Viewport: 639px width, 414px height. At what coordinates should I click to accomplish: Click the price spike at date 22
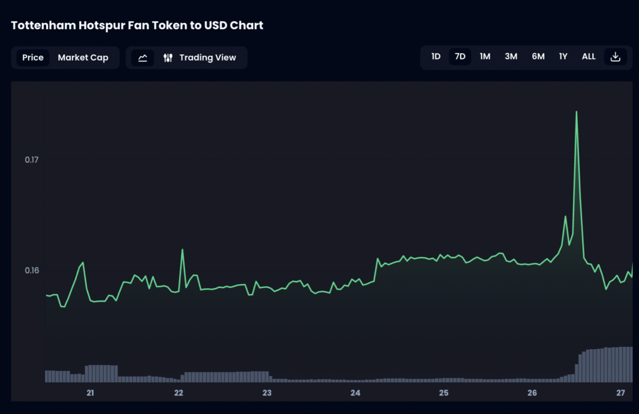[182, 250]
